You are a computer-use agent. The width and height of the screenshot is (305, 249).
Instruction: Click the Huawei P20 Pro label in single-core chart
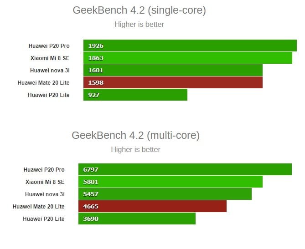49,46
